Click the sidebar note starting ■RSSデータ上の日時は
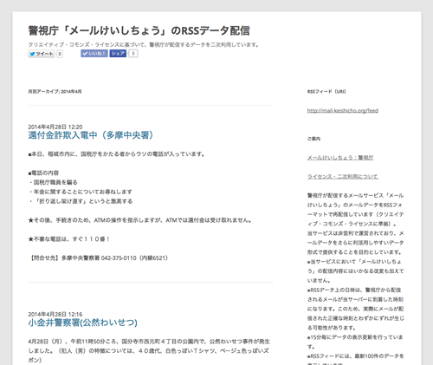 point(355,309)
